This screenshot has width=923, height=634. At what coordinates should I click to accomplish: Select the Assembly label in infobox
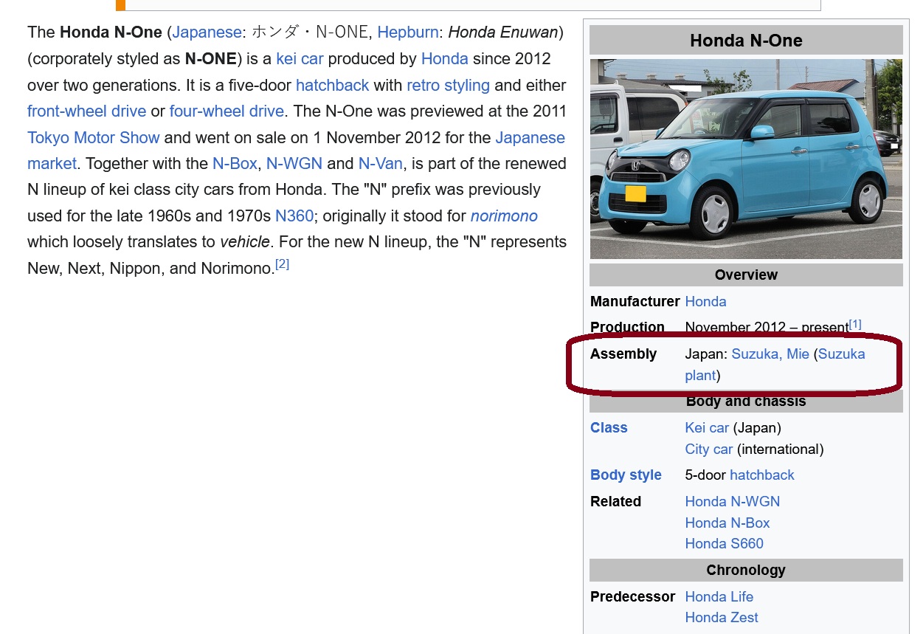(x=623, y=354)
